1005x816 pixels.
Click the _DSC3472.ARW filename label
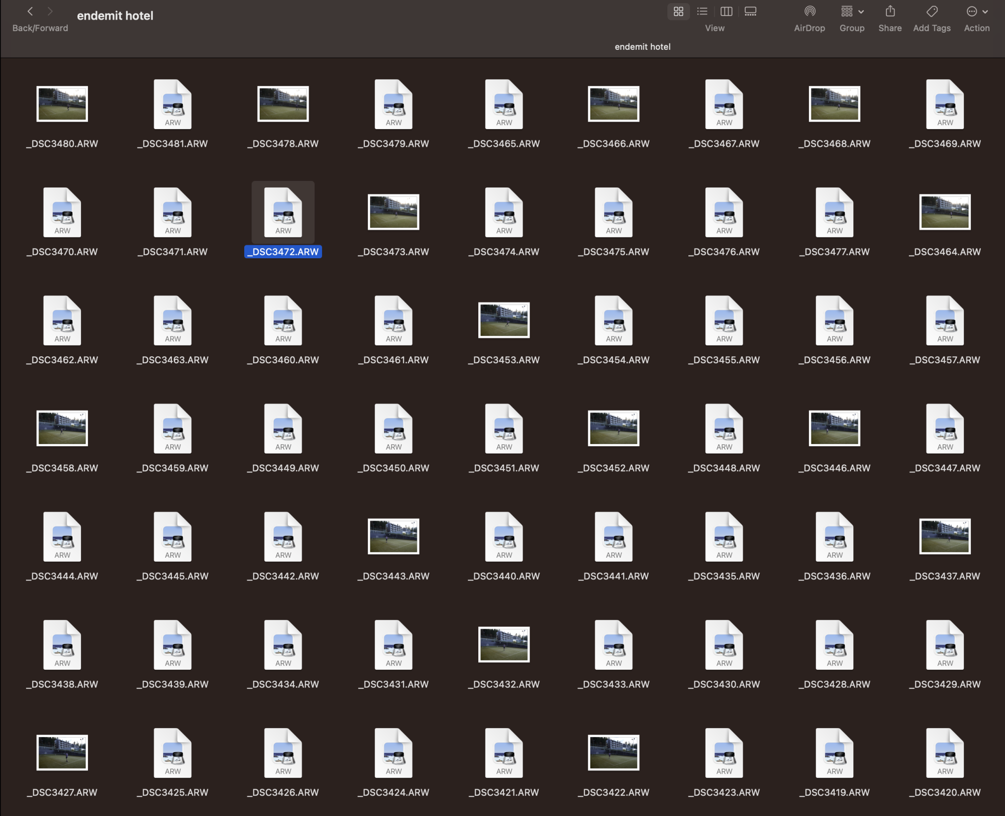(x=283, y=252)
